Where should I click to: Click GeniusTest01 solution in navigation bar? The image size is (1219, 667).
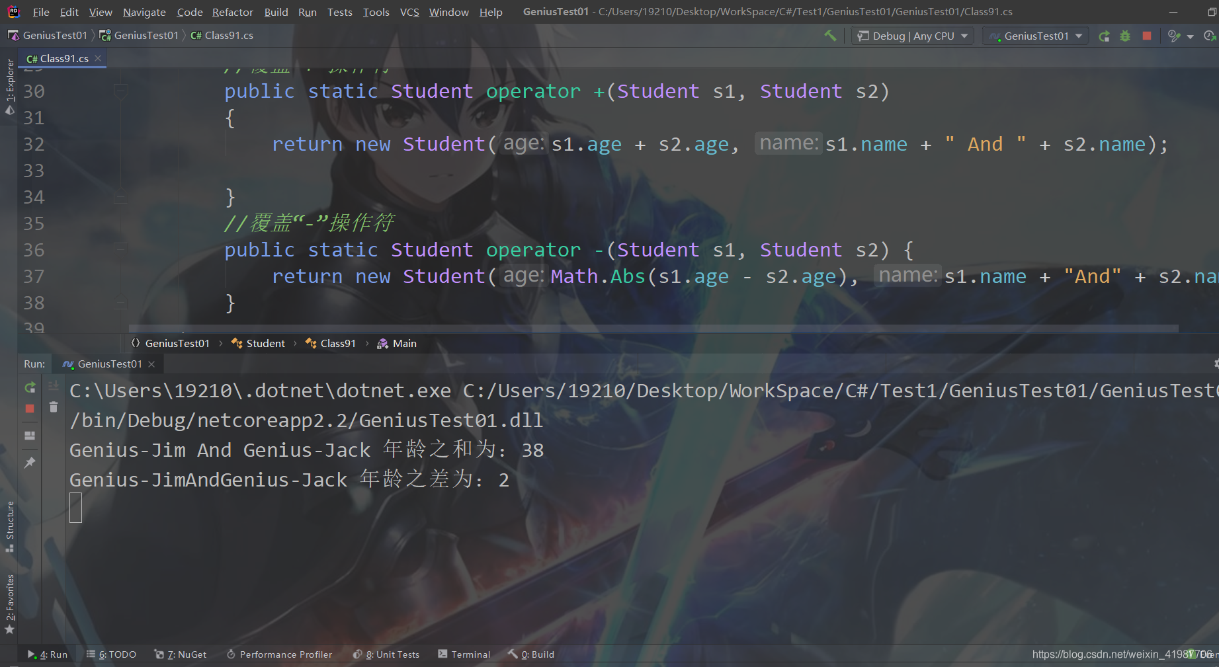click(x=48, y=35)
